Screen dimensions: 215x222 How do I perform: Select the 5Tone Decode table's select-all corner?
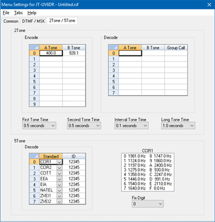34,156
